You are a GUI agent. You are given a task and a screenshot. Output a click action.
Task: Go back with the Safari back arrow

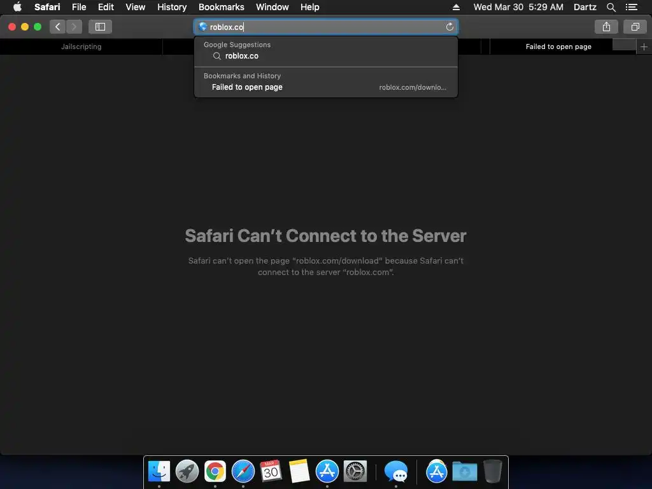[58, 27]
